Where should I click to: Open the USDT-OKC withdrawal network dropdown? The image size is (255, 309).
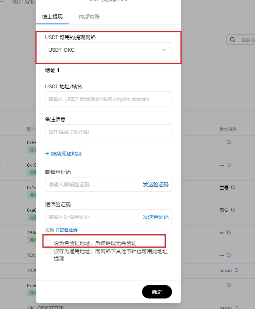(x=108, y=50)
